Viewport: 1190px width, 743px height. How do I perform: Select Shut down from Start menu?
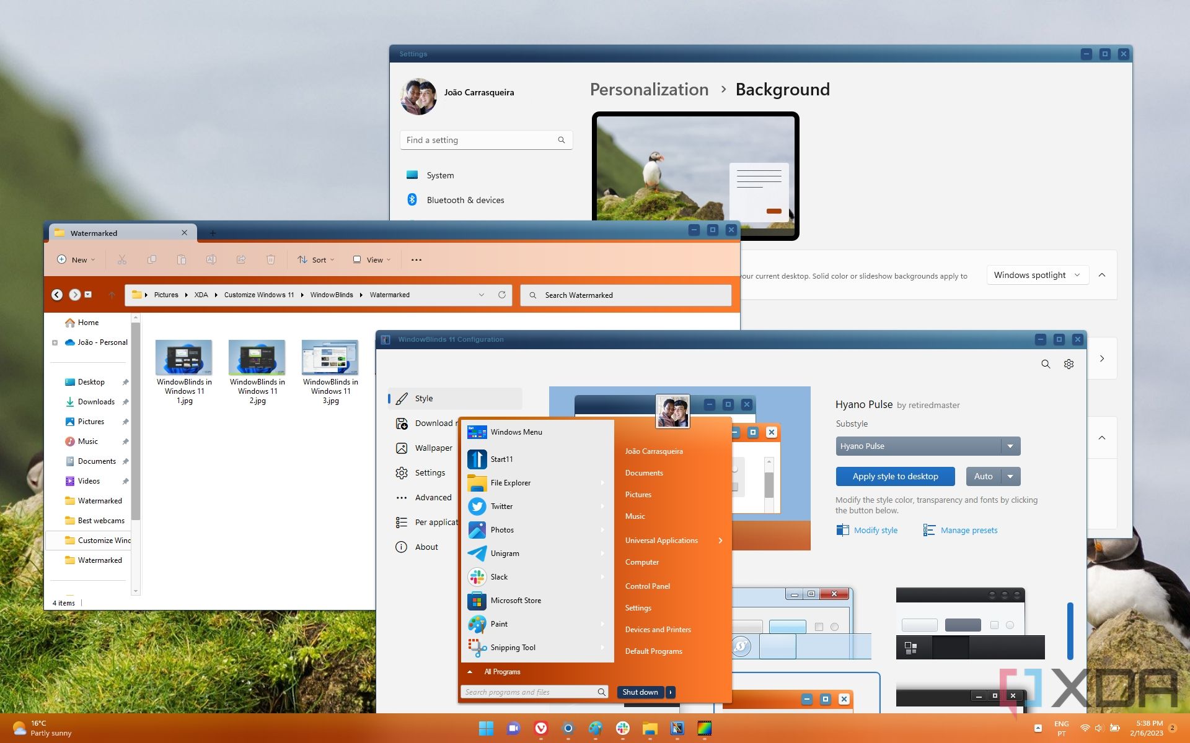(640, 692)
